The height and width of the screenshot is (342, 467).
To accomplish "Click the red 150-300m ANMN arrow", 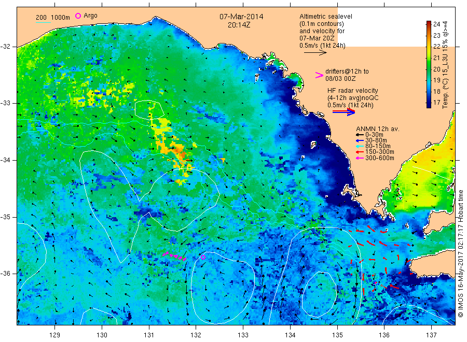I will pyautogui.click(x=360, y=152).
